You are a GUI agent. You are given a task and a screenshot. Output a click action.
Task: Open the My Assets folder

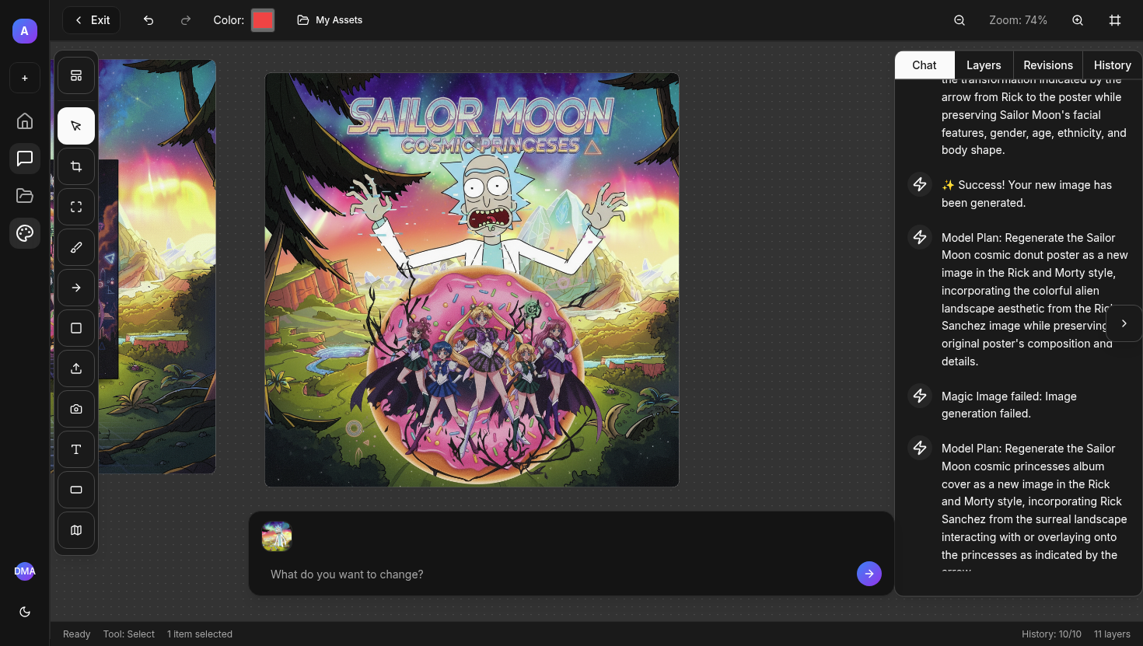pos(330,20)
